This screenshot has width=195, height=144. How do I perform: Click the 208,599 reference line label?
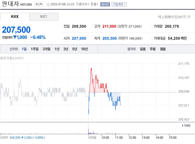[184, 91]
